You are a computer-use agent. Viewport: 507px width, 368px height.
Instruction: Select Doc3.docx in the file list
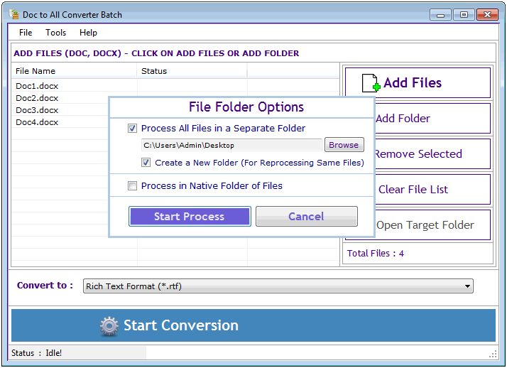pyautogui.click(x=37, y=110)
